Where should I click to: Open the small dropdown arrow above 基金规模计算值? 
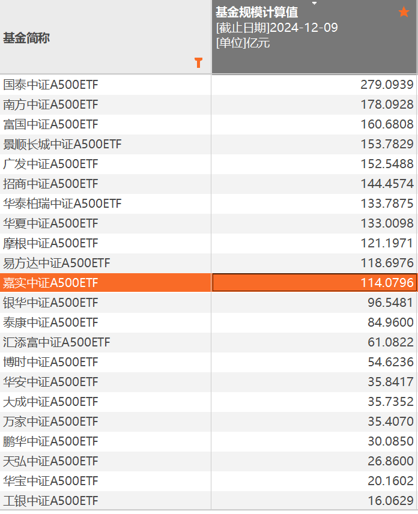coord(313,3)
